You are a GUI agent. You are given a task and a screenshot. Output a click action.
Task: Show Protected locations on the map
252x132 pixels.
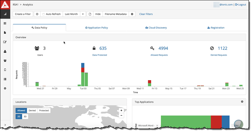(x=44, y=110)
